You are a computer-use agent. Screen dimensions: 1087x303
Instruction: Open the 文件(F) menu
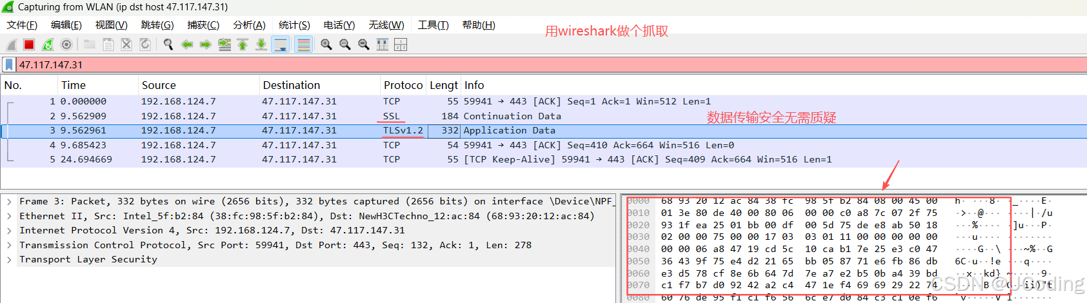pos(22,25)
